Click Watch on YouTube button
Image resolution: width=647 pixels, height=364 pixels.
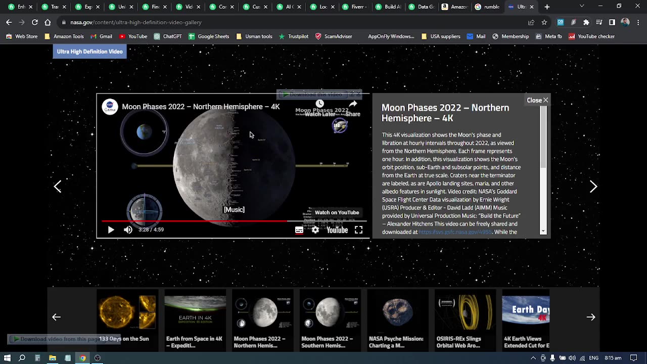point(337,212)
